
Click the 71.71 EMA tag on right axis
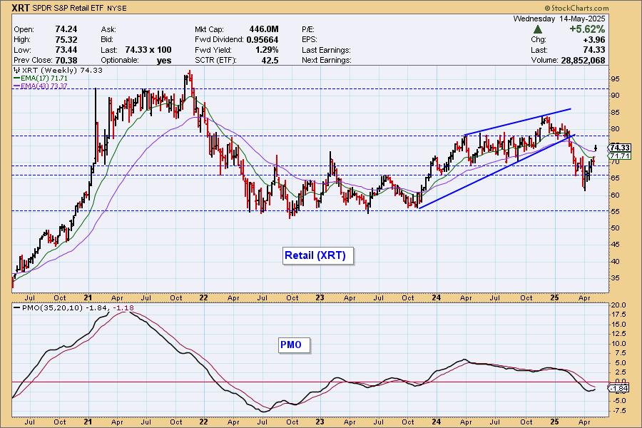pos(620,156)
